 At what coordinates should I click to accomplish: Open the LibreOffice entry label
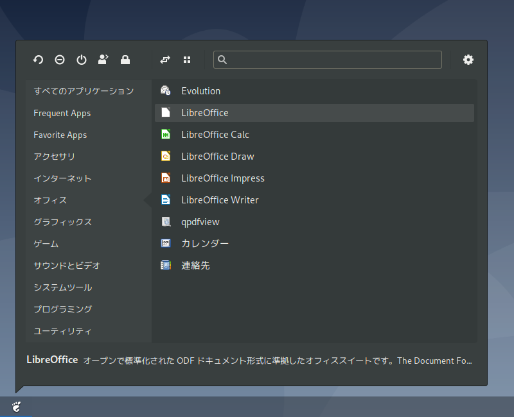point(204,113)
